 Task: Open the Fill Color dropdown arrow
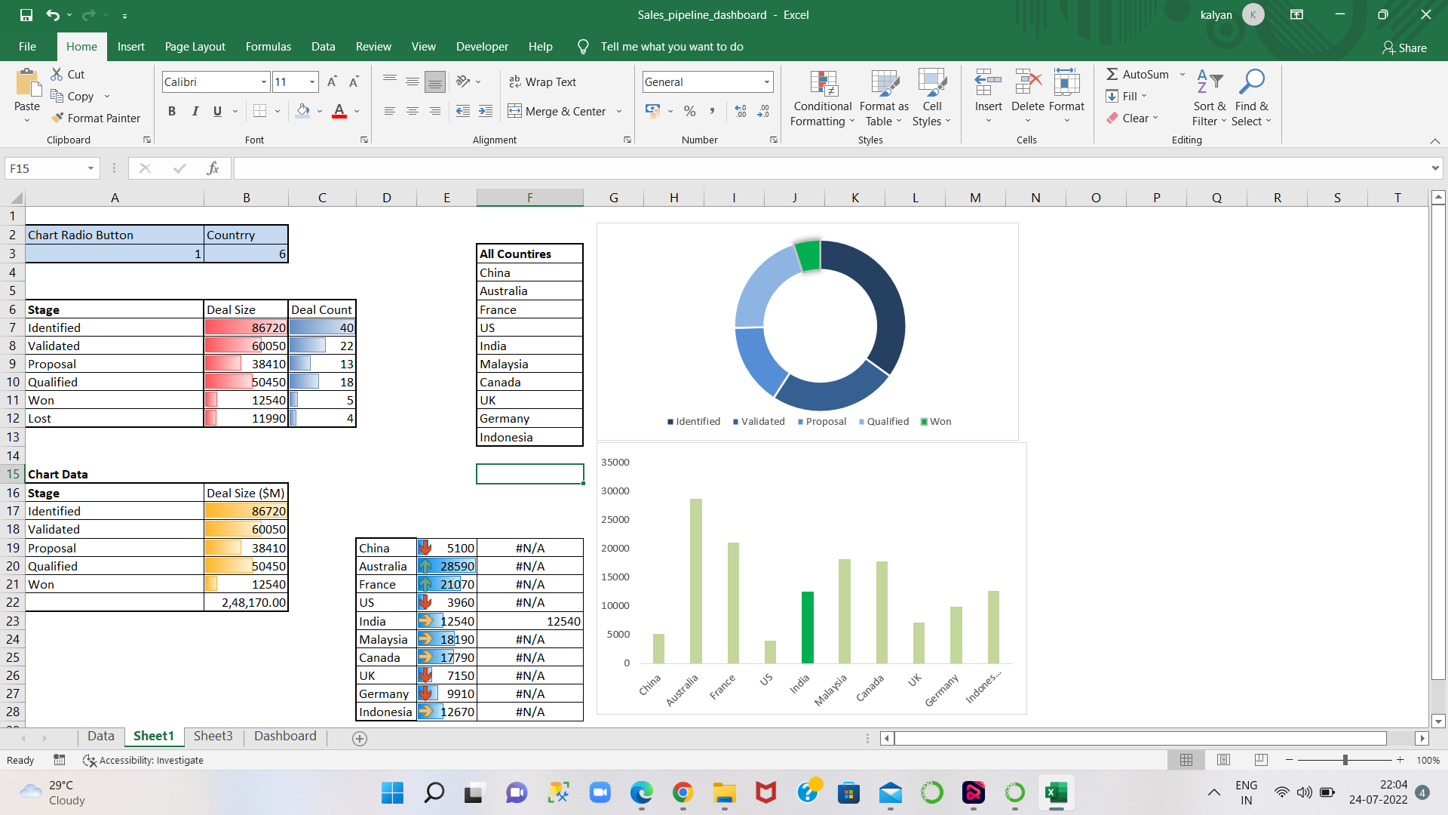[318, 111]
